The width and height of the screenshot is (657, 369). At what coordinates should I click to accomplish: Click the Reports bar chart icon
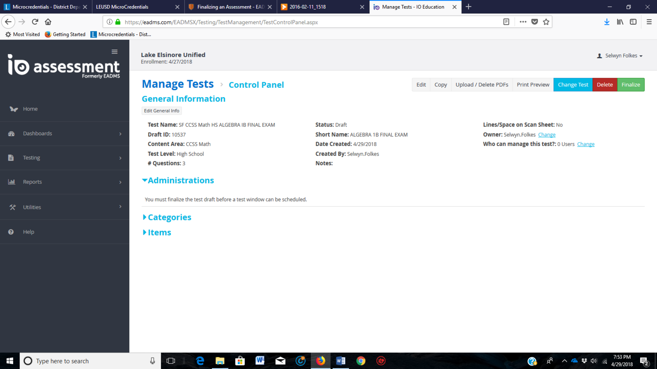pyautogui.click(x=12, y=182)
